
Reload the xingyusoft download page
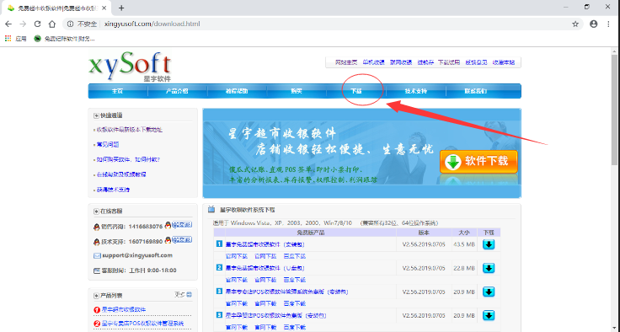[x=38, y=24]
